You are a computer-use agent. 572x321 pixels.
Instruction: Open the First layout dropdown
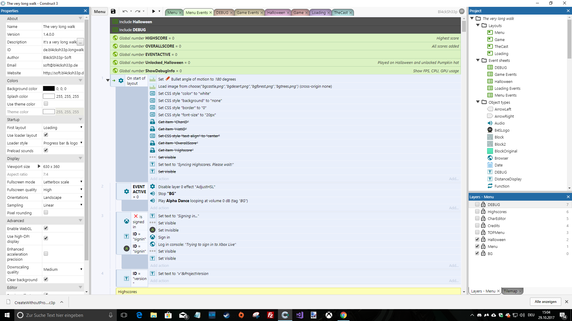coord(63,128)
